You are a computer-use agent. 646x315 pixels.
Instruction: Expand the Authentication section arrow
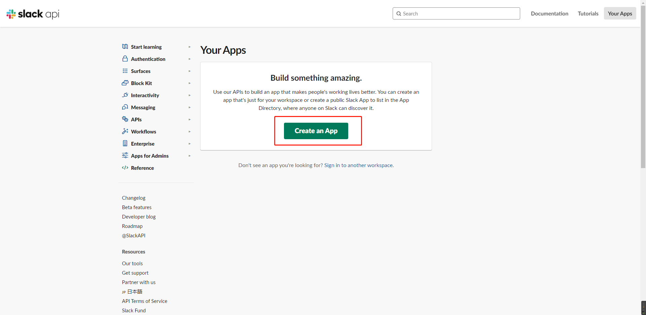tap(190, 59)
